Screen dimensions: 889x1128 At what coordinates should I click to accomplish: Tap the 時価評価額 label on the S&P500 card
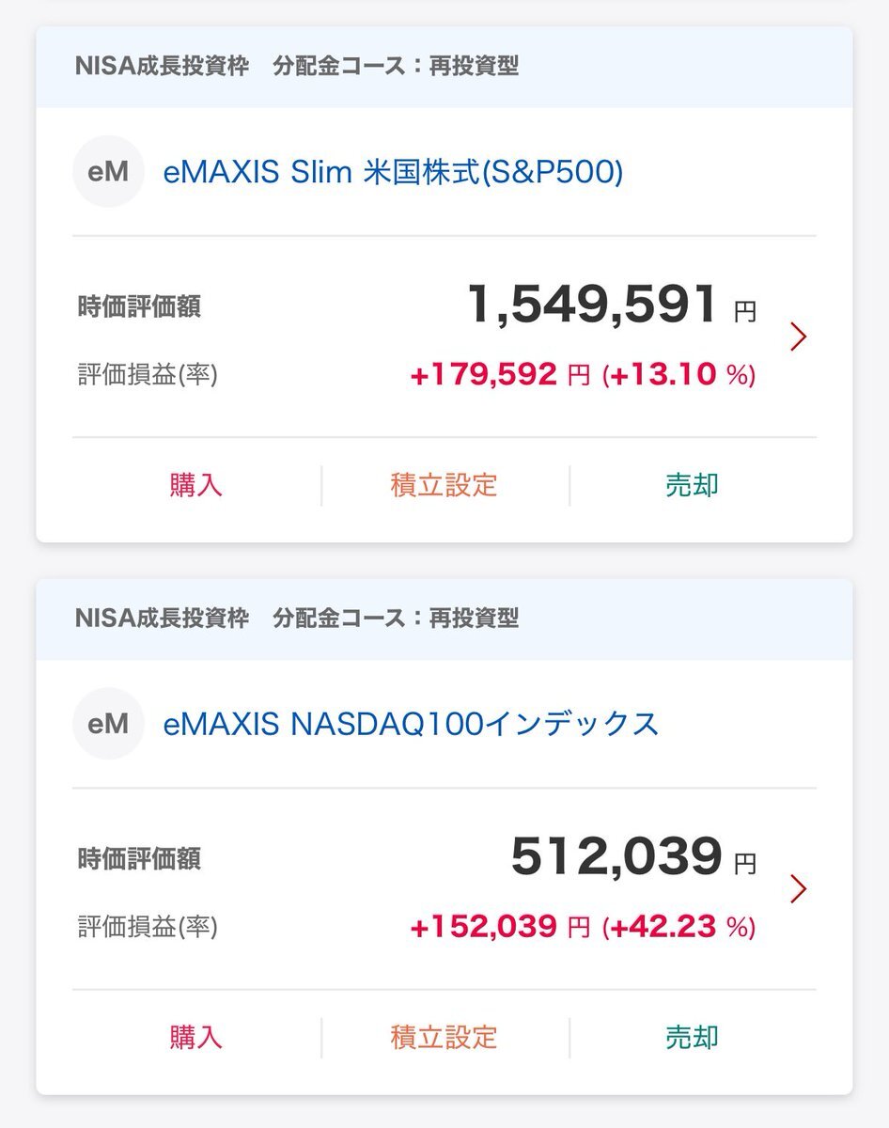click(x=139, y=307)
